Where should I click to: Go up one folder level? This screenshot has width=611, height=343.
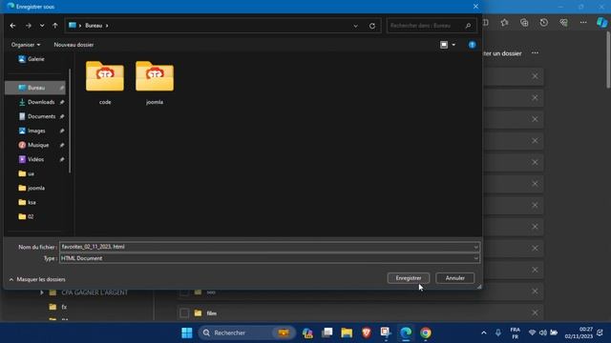(55, 26)
